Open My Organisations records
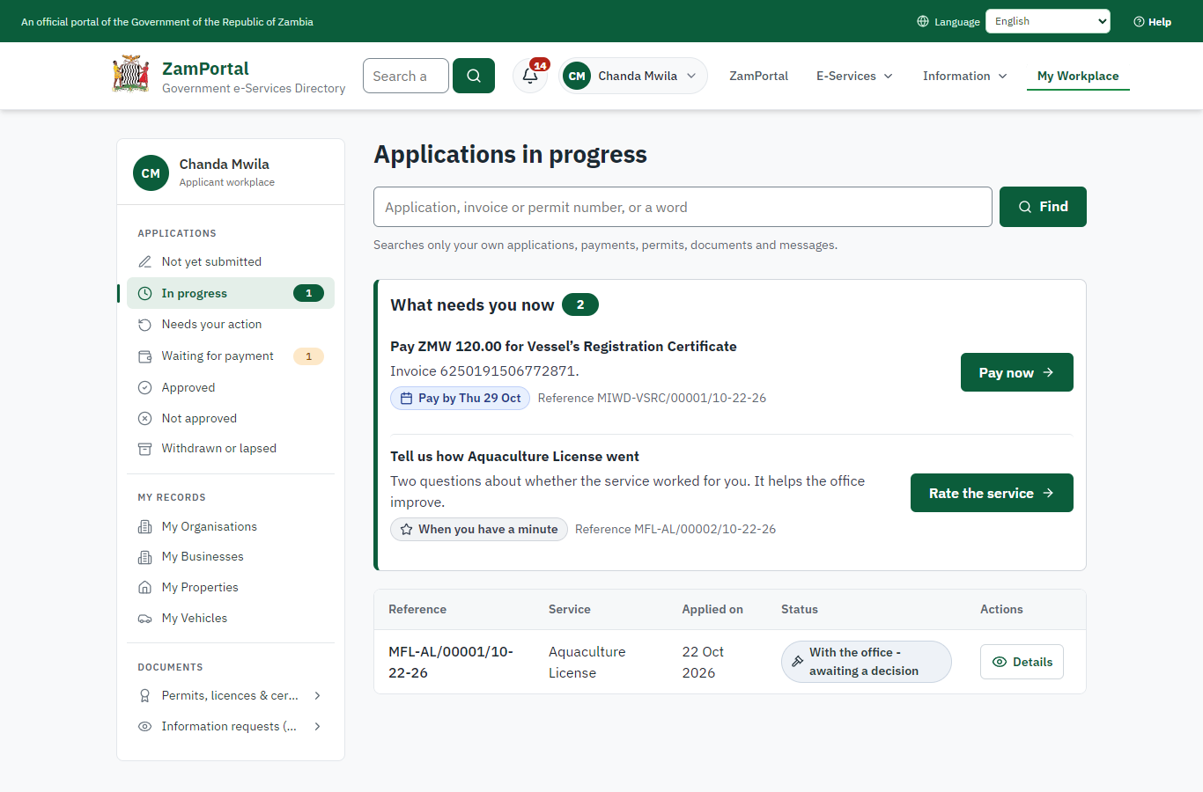 231,526
